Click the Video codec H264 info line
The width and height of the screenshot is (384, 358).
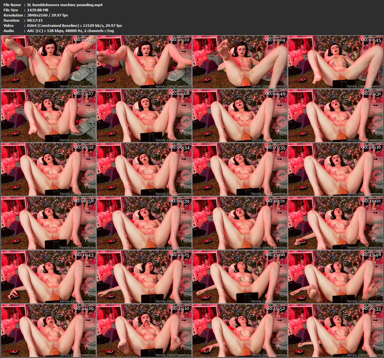(63, 26)
